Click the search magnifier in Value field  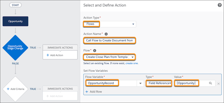pos(210,83)
